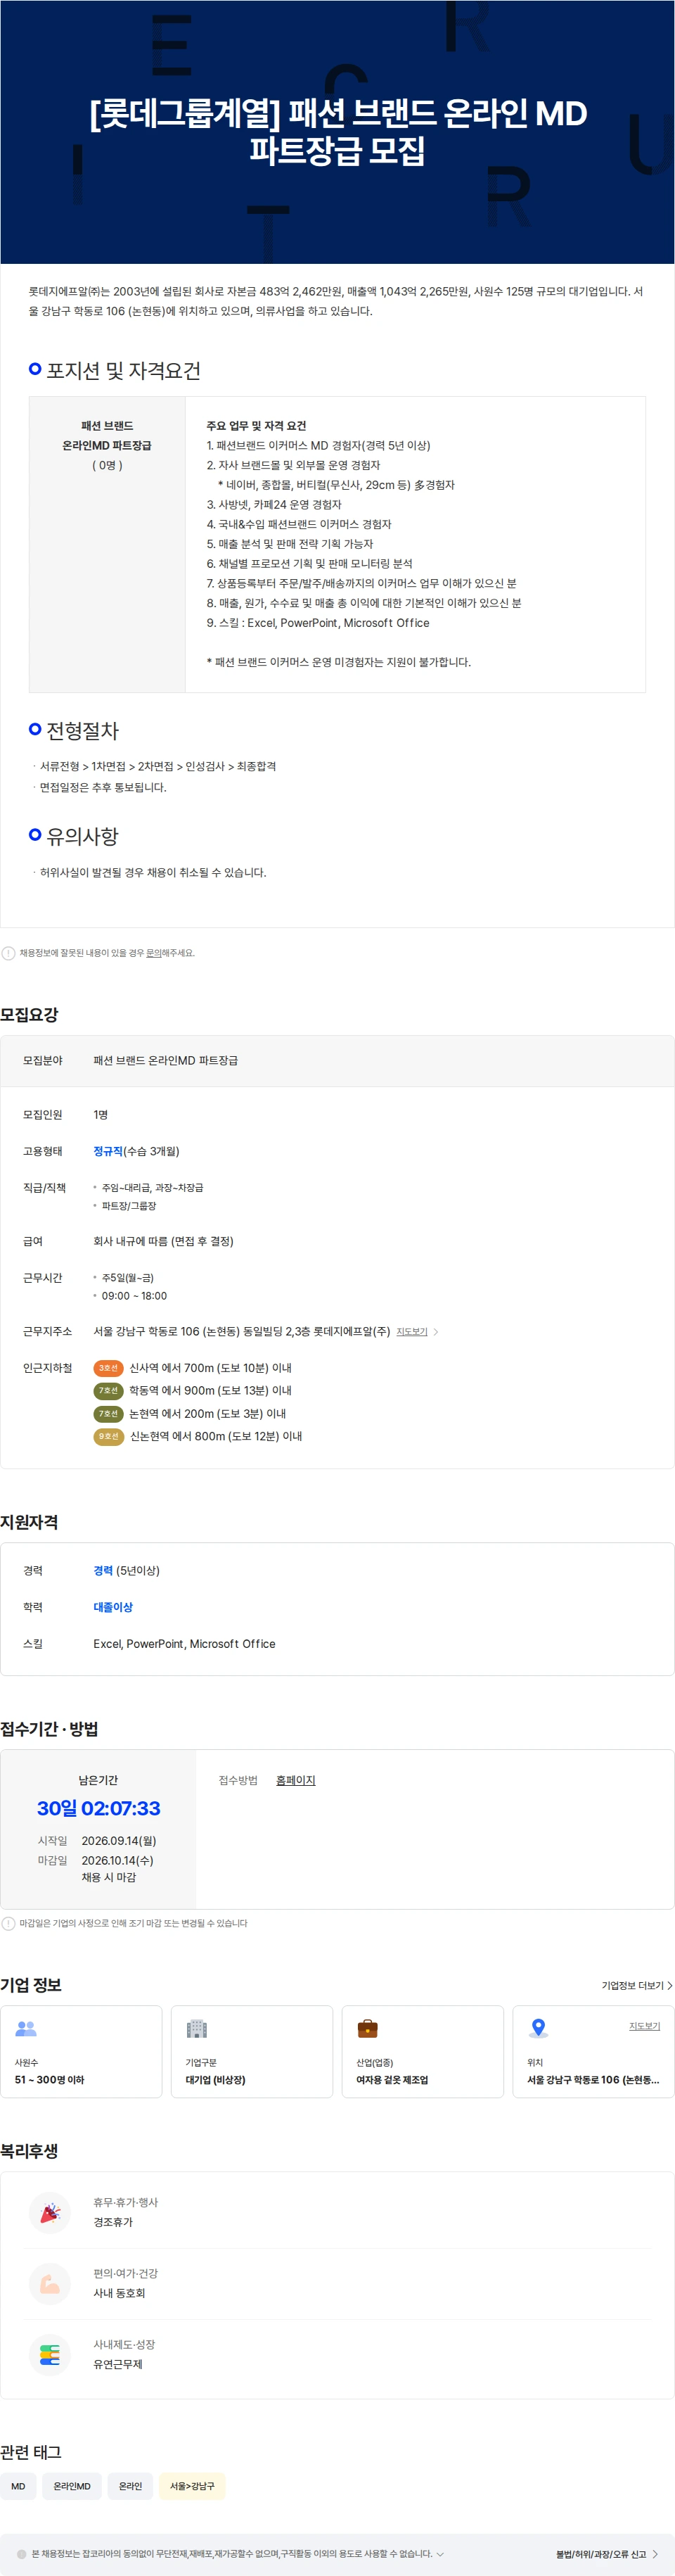Click the stacked bars icon for 사내제도·성장
675x2576 pixels.
click(50, 2354)
